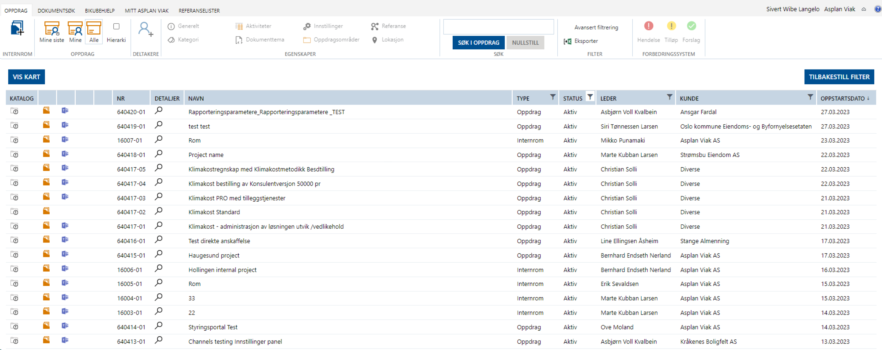The width and height of the screenshot is (882, 350).
Task: Select customer 'Strømsbu Eiendom AS' cell
Action: pos(710,155)
